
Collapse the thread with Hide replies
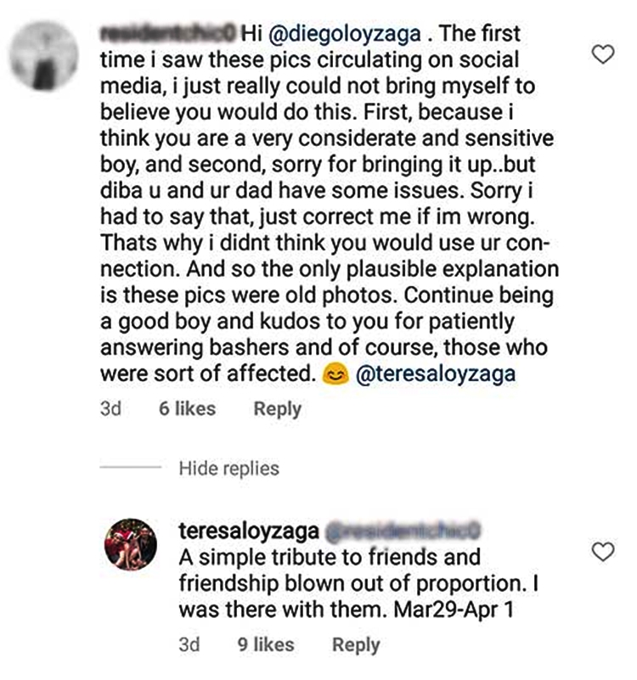point(228,468)
